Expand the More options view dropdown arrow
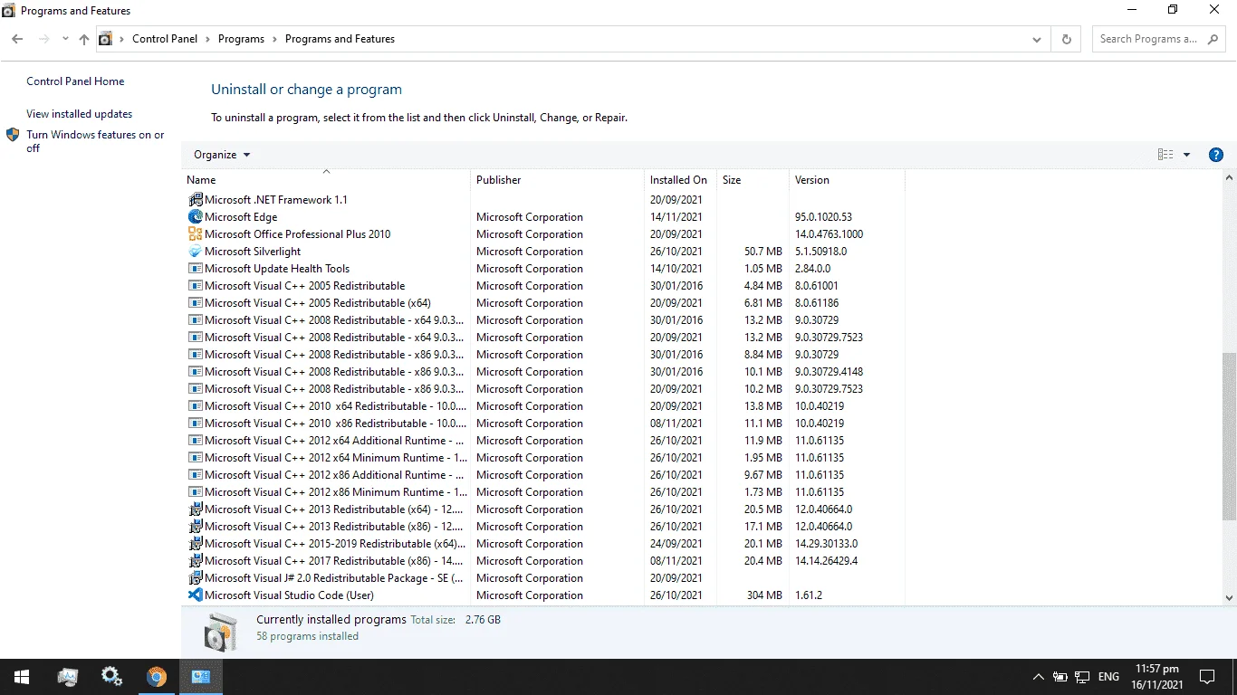Image resolution: width=1237 pixels, height=695 pixels. tap(1186, 155)
